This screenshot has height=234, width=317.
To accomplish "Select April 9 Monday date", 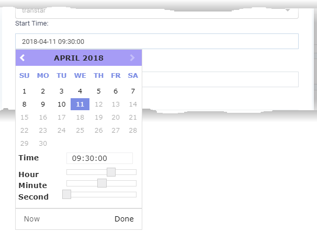I will coord(43,104).
